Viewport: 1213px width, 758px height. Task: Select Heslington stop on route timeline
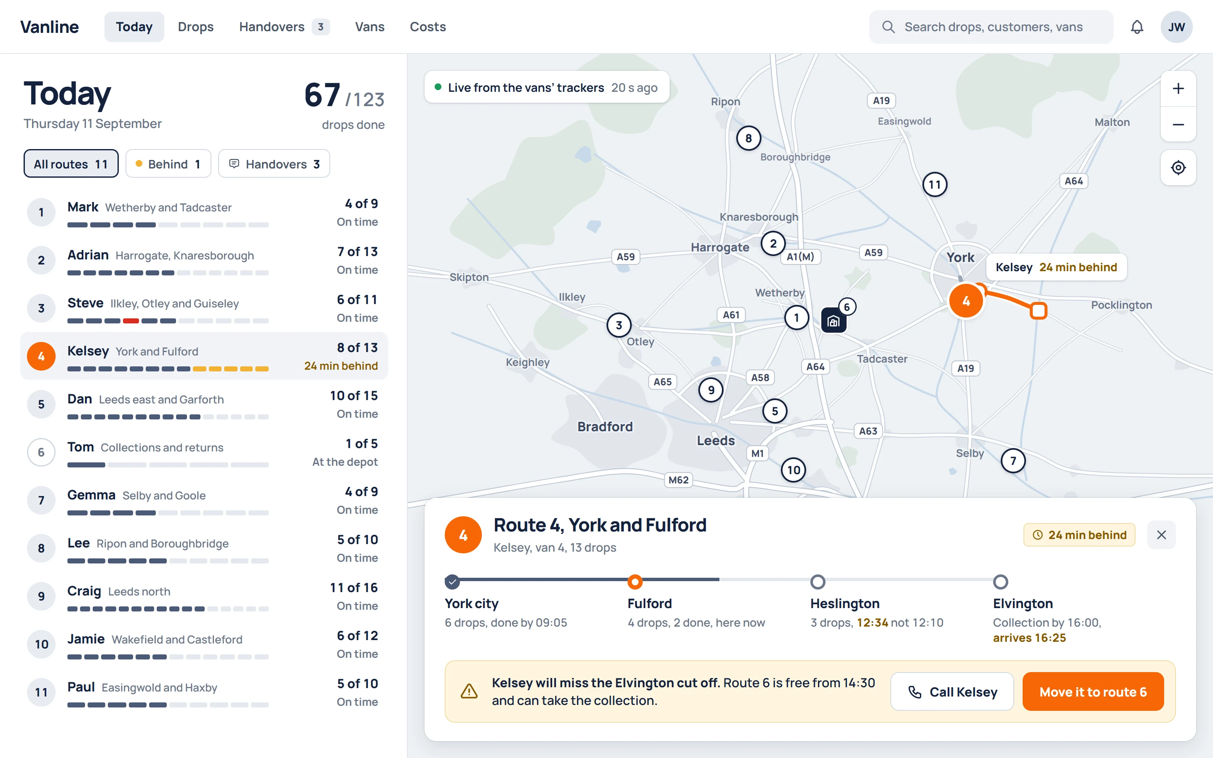coord(876,603)
